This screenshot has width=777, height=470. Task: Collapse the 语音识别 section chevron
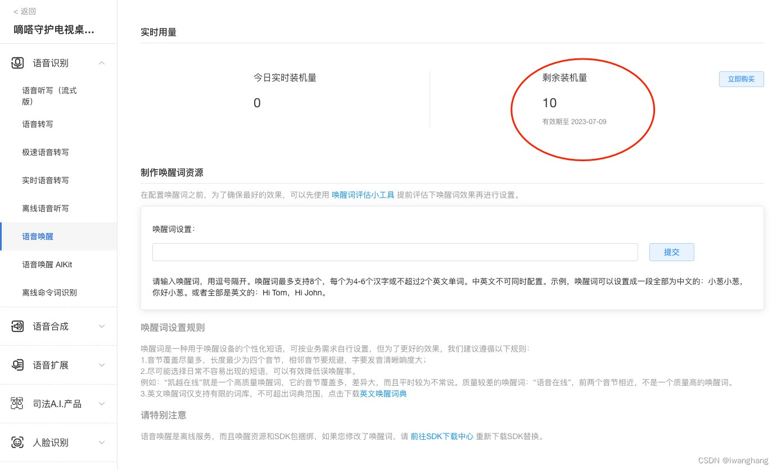click(102, 63)
